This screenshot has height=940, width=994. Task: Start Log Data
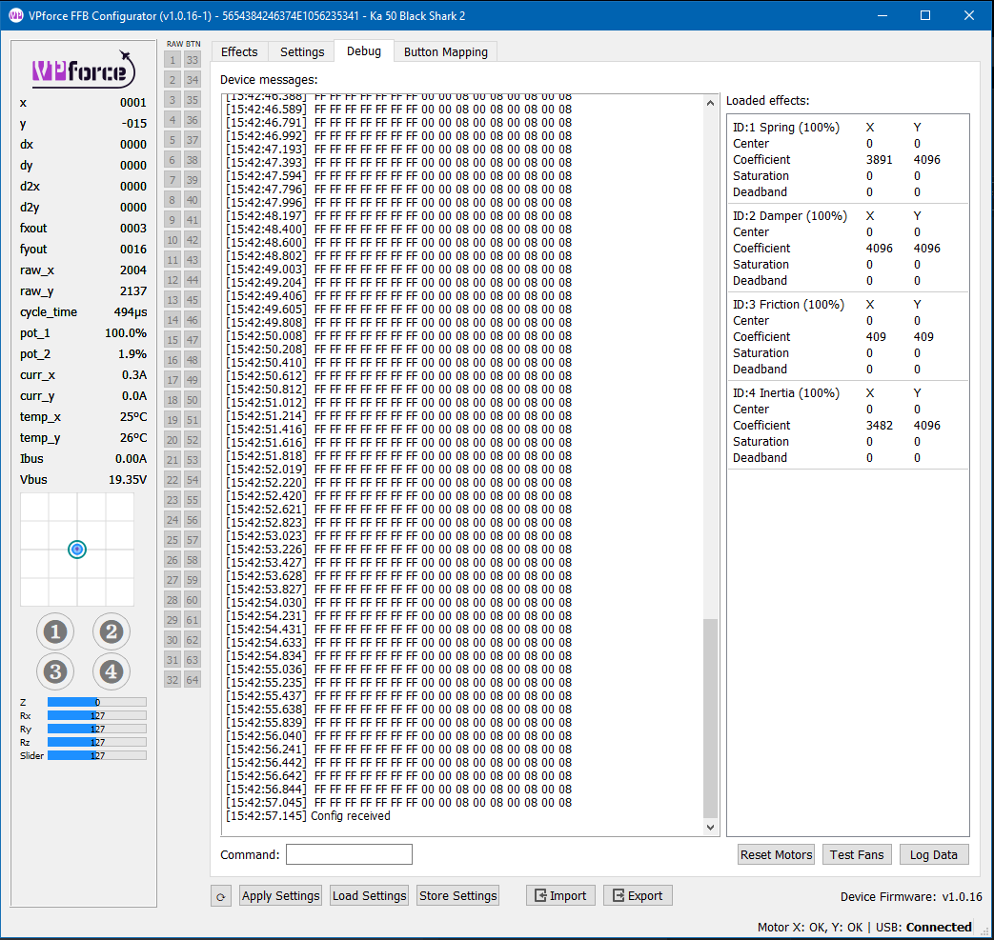(934, 854)
